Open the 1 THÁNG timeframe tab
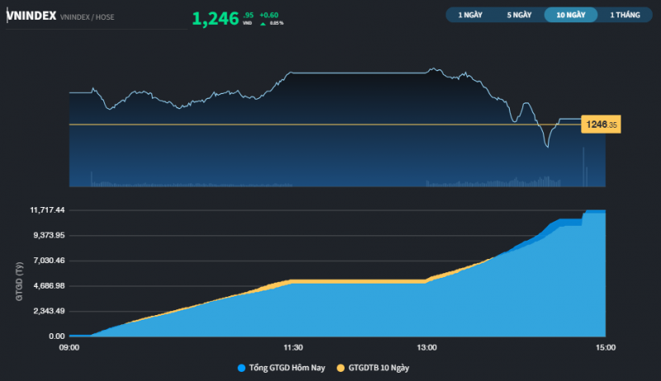661x381 pixels. pyautogui.click(x=624, y=15)
